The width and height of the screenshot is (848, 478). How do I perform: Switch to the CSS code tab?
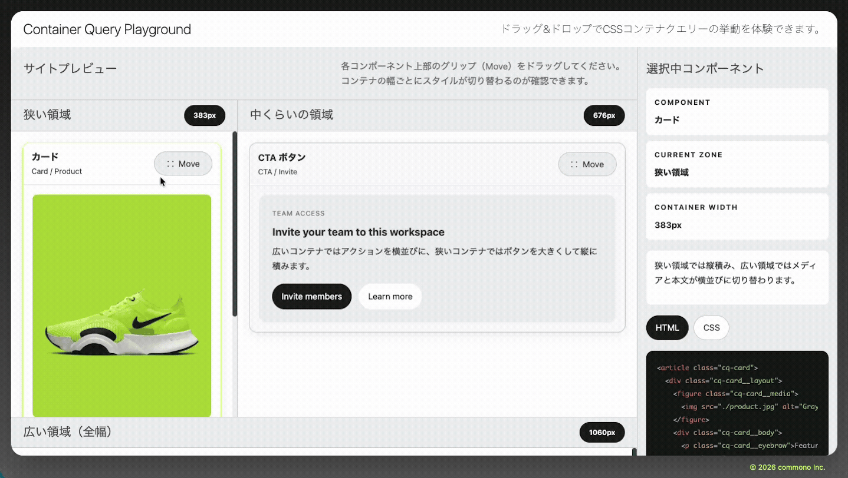click(711, 328)
